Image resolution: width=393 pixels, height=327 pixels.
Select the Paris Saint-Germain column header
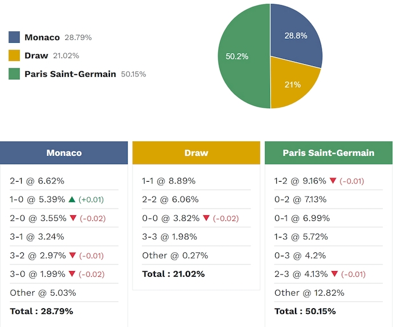tap(328, 153)
